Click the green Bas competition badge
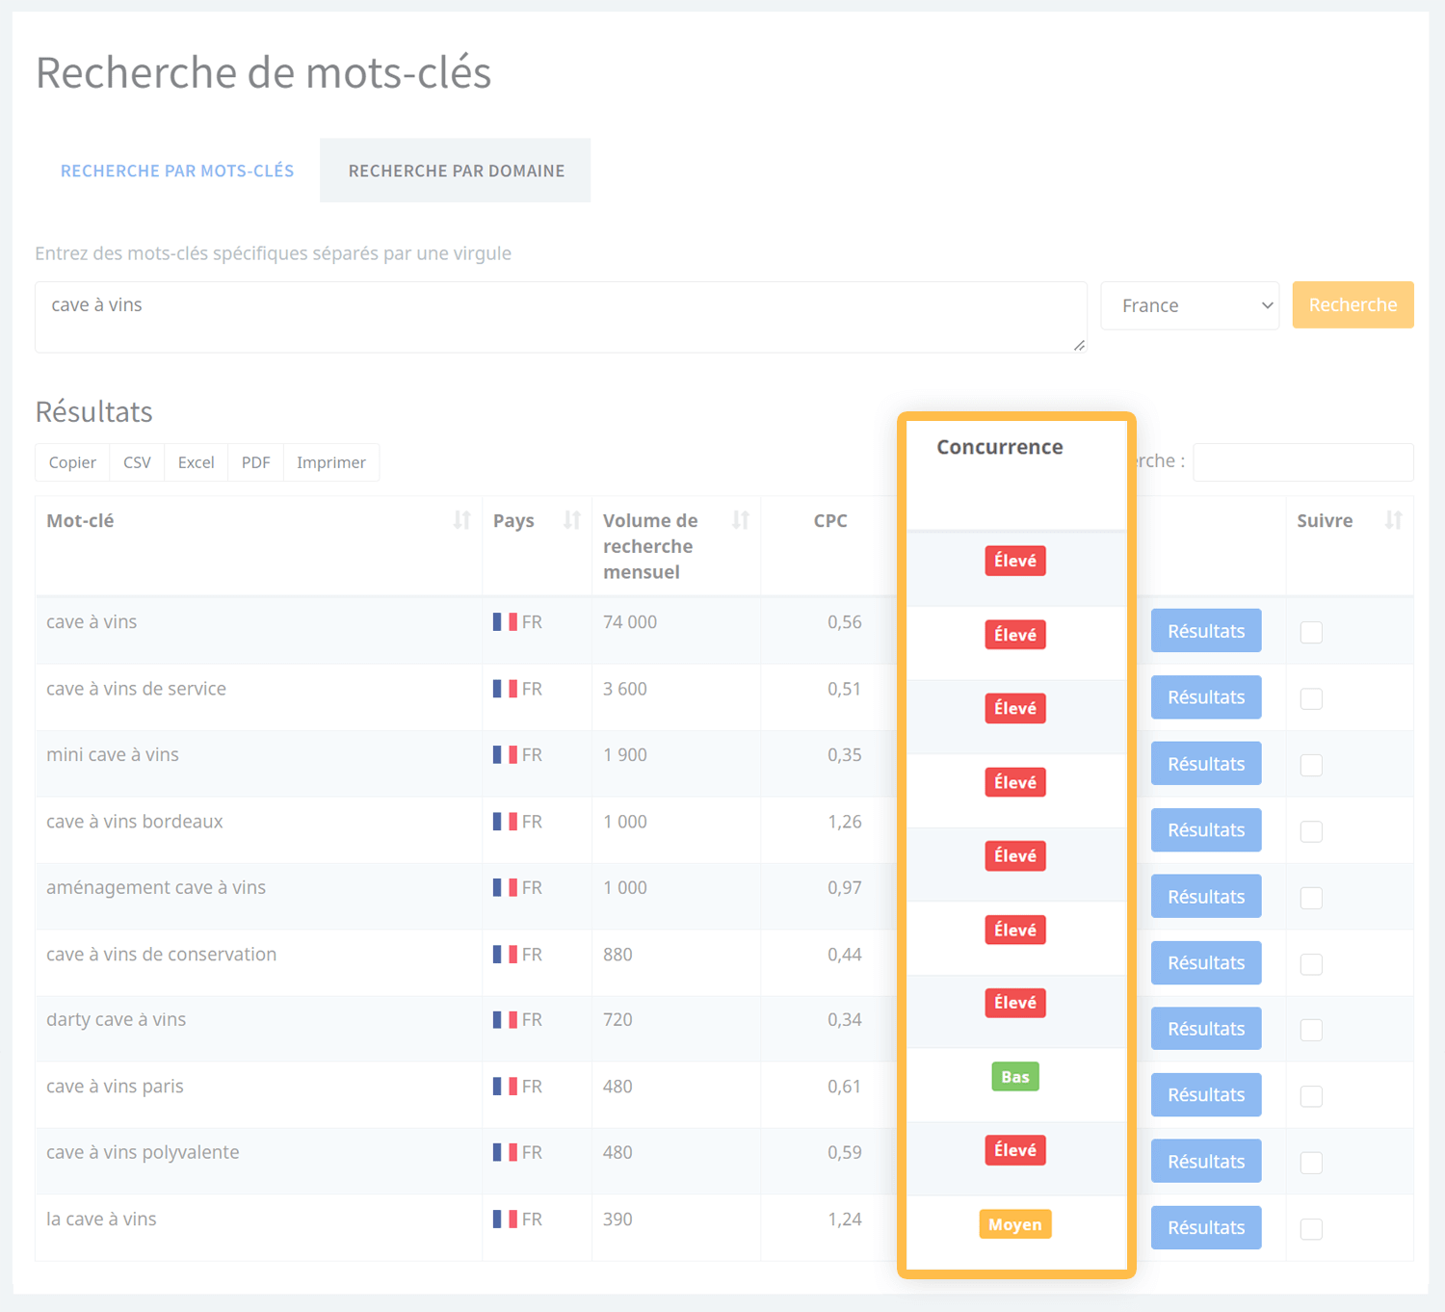Screen dimensions: 1445x1312 pyautogui.click(x=1014, y=1077)
